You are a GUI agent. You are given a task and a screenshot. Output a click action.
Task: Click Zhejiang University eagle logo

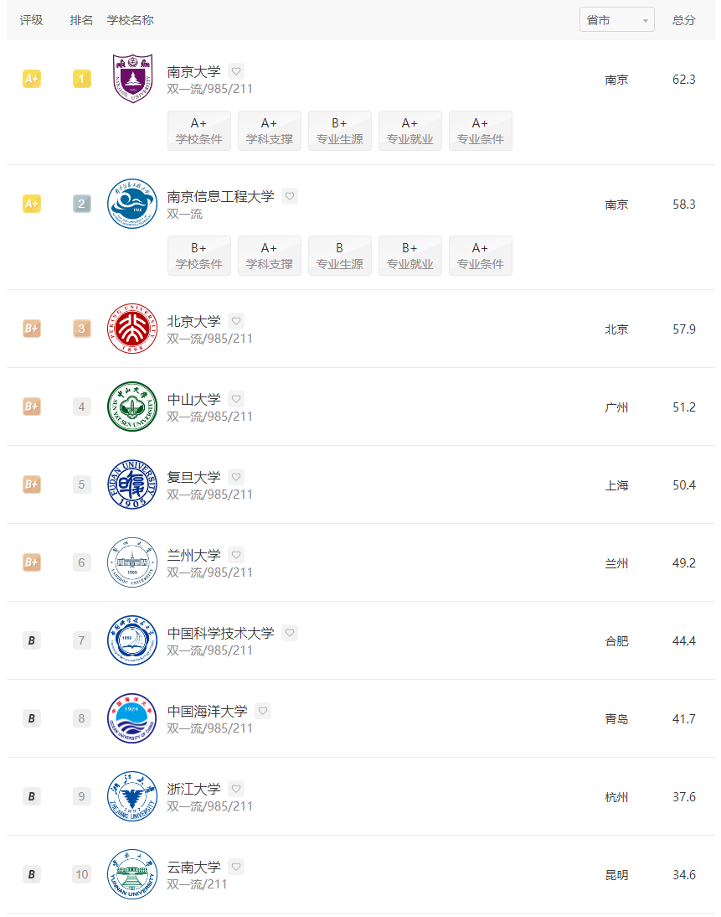[132, 796]
